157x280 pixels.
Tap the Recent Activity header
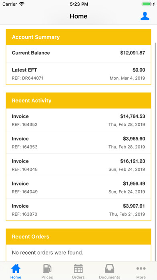tap(78, 101)
